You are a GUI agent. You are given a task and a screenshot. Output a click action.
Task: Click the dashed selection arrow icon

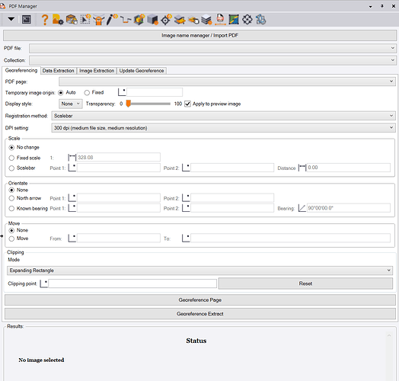[85, 20]
